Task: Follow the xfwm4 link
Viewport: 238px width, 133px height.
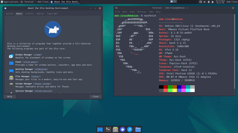Action: 37,55
